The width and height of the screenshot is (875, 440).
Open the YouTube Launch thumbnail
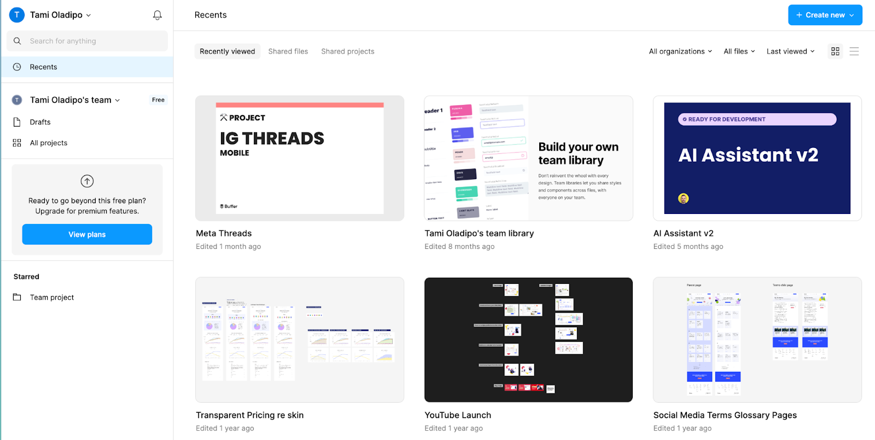click(x=528, y=340)
